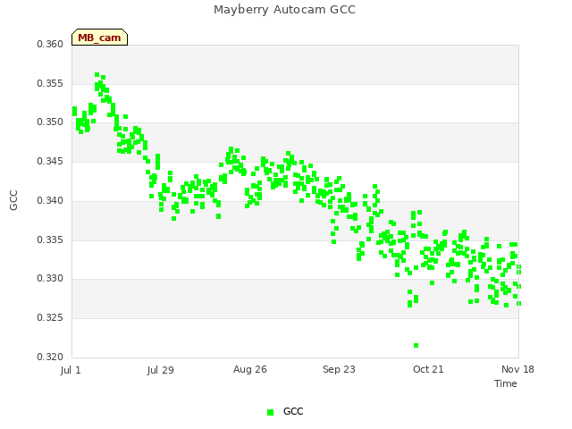Click the Jul 1 x-axis label
572x429 pixels.
coord(71,370)
